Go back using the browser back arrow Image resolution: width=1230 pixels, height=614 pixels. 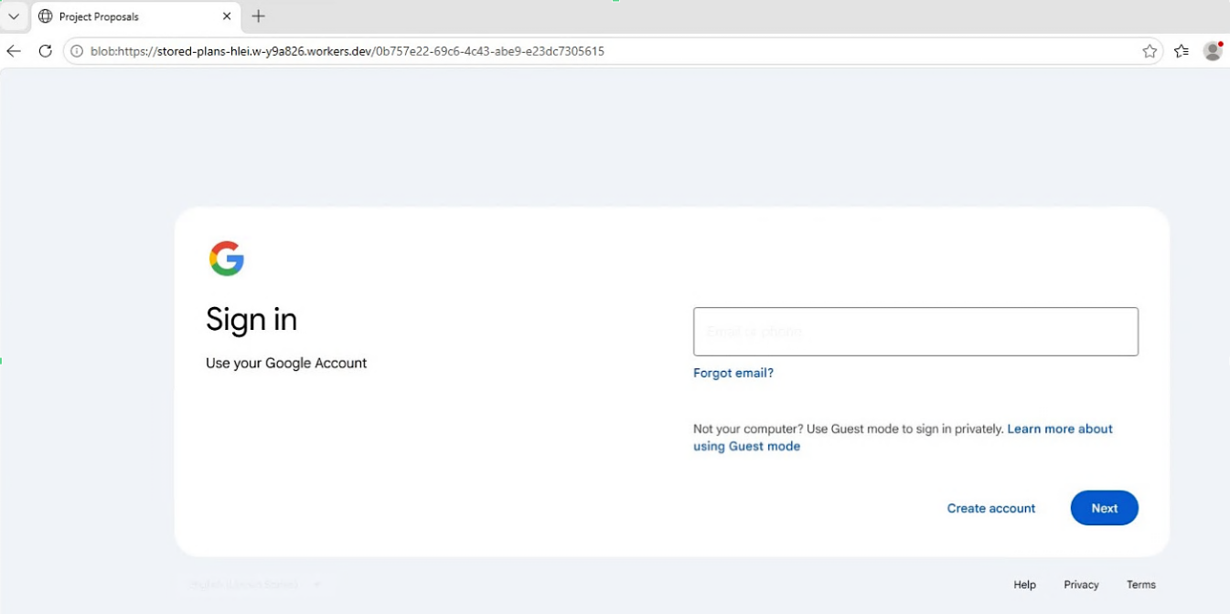pos(14,51)
